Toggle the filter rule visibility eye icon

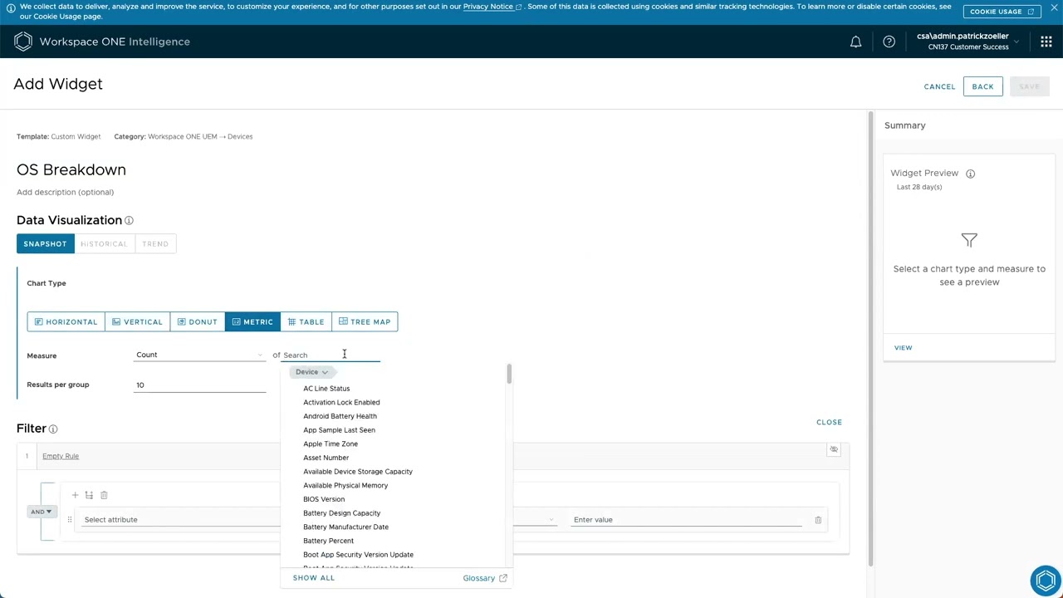tap(834, 449)
